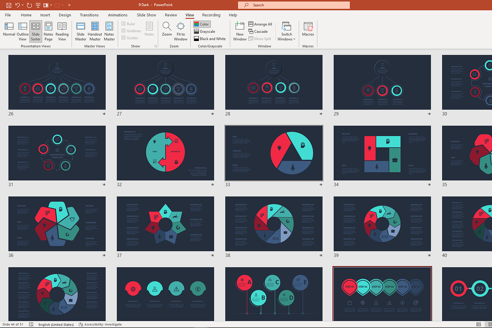Select Black and White view mode
Image resolution: width=492 pixels, height=328 pixels.
210,39
